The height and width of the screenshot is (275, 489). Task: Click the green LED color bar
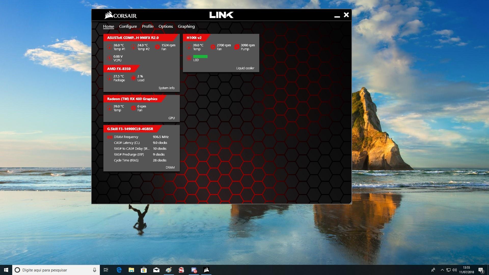(200, 57)
